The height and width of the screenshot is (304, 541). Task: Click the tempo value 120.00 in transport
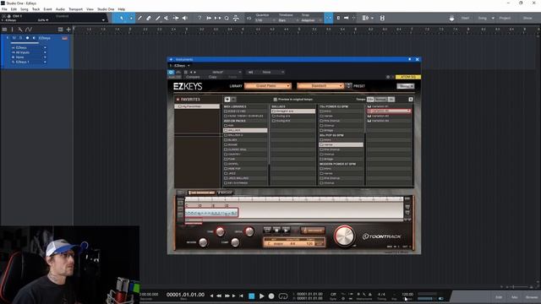(x=407, y=295)
